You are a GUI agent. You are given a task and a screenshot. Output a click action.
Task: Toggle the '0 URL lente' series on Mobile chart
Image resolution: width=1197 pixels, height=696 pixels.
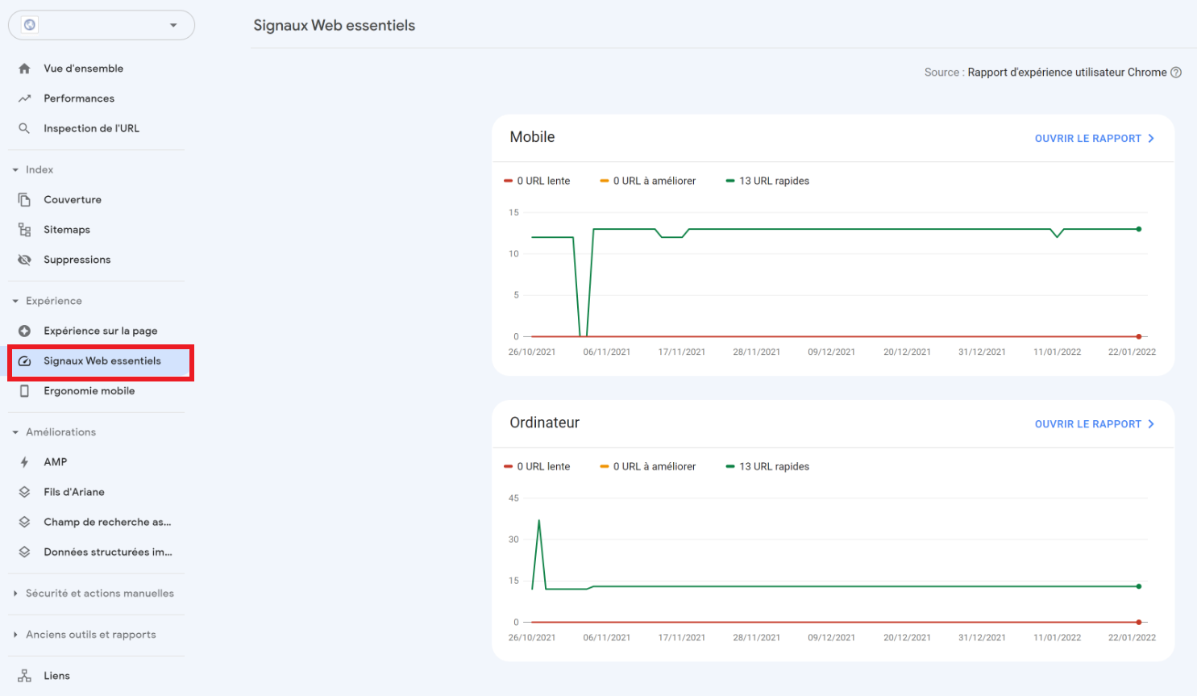[x=537, y=180]
